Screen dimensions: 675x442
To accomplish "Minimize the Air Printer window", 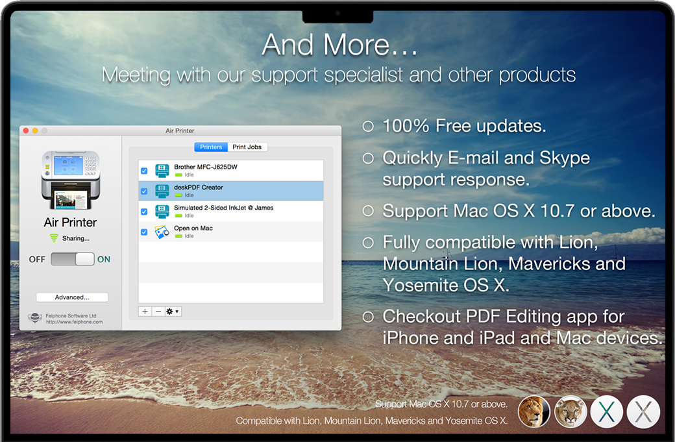I will (35, 130).
